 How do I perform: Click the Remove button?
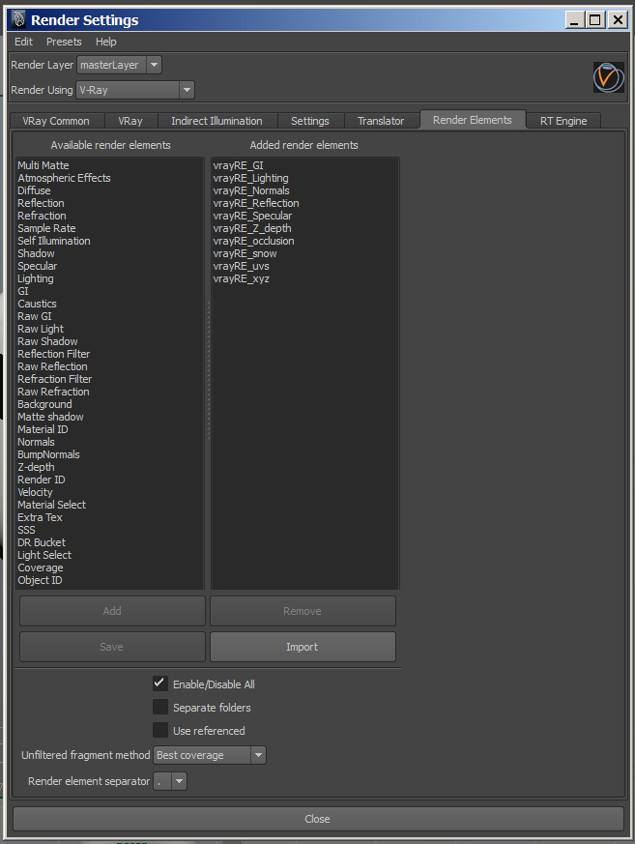pos(303,611)
